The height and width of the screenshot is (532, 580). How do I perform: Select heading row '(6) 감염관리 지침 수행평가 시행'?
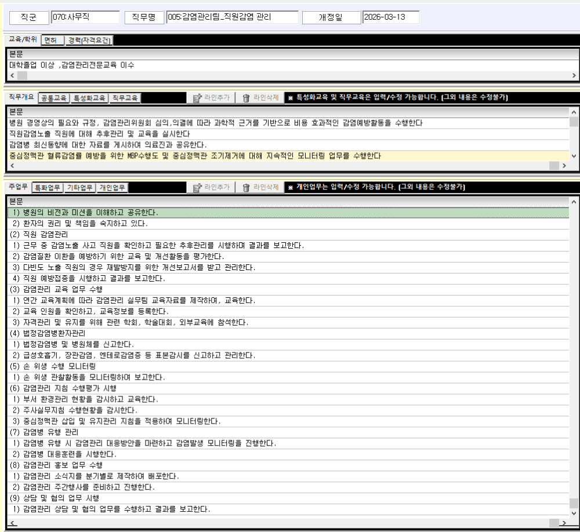(288, 388)
